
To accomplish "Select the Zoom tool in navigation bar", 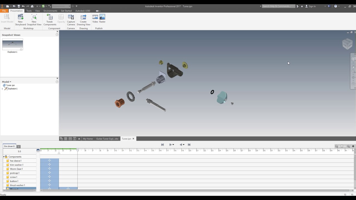I will pos(353,71).
